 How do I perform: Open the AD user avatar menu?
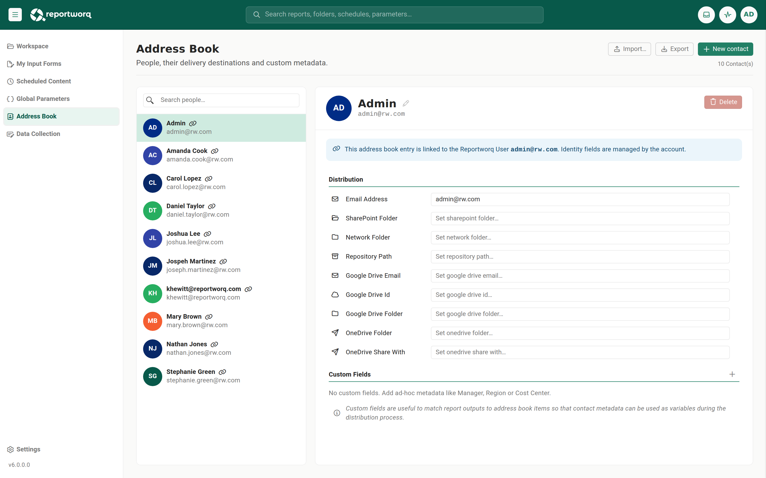click(x=749, y=15)
